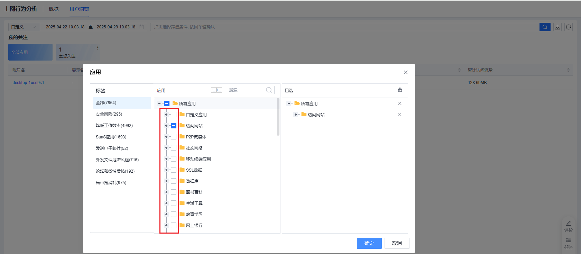The height and width of the screenshot is (254, 581).
Task: Tick the P2P流媒体 checkbox
Action: 174,137
